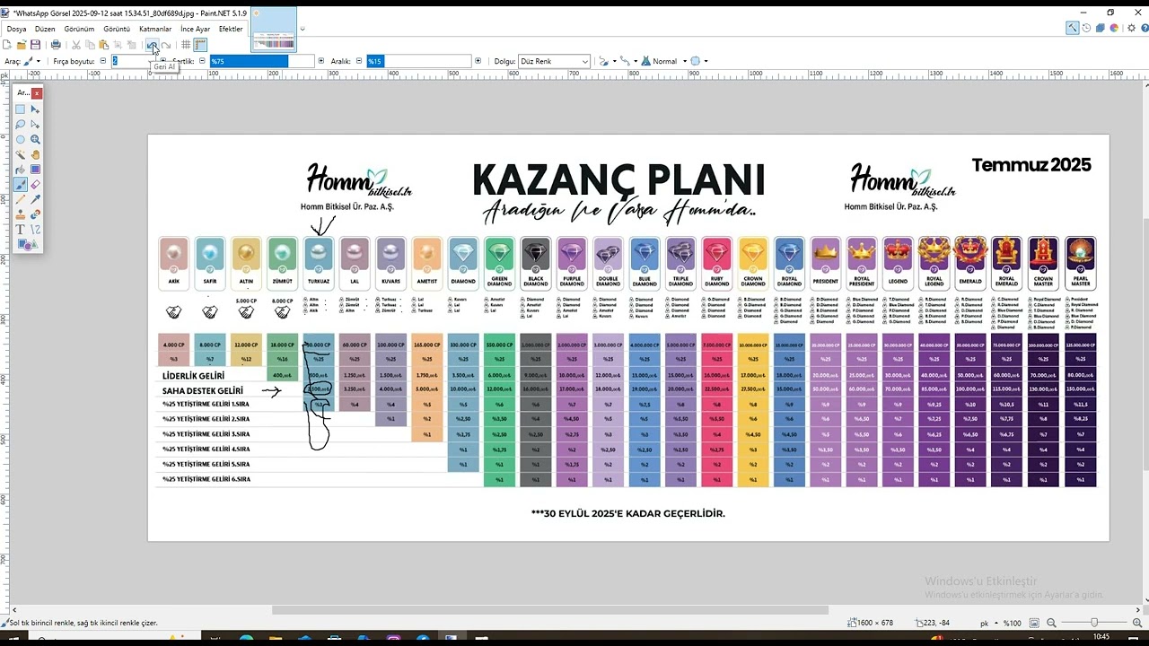Screen dimensions: 1149x646
Task: Adjust the zoom slider in status bar
Action: click(x=1093, y=623)
